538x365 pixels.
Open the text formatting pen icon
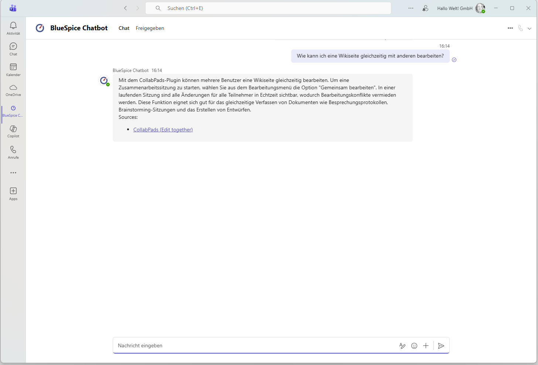pyautogui.click(x=402, y=346)
